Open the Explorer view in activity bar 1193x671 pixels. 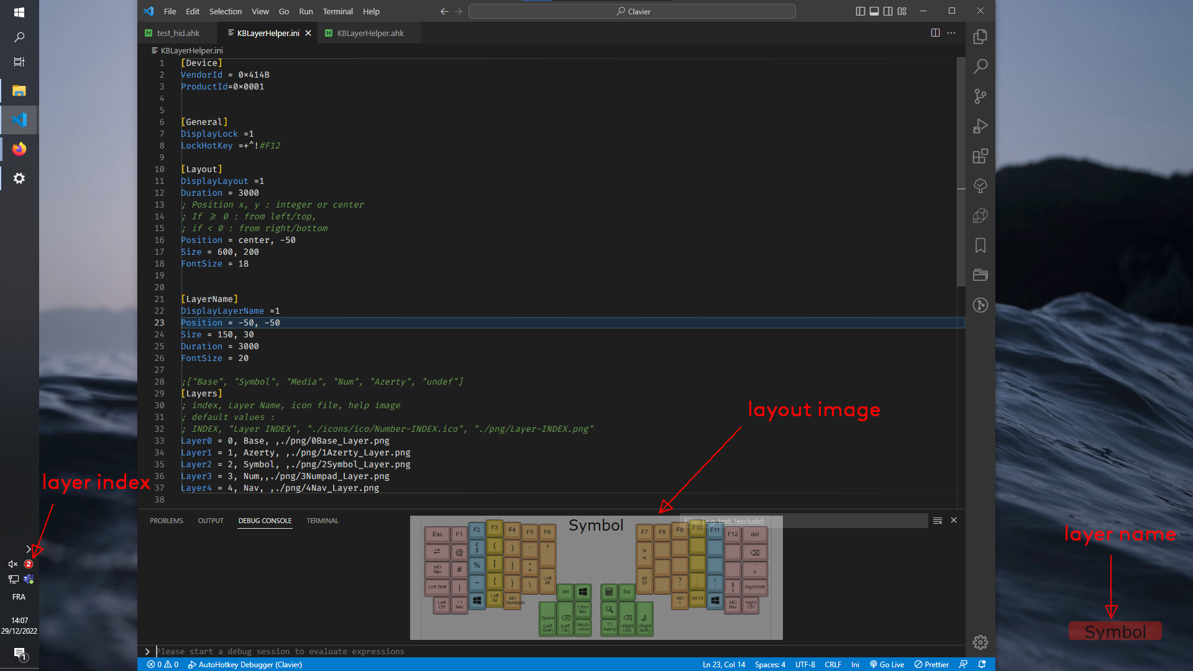pyautogui.click(x=980, y=37)
